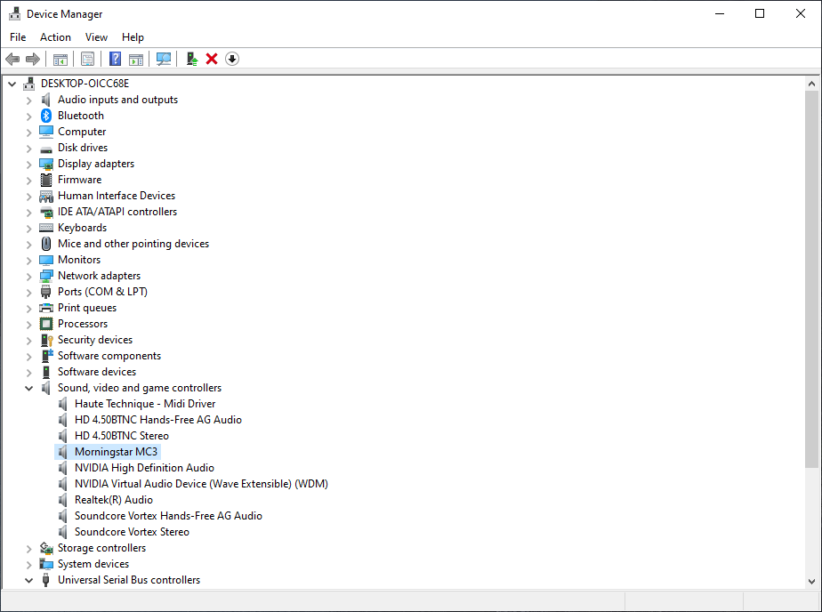Click the Bluetooth category icon

[x=46, y=116]
